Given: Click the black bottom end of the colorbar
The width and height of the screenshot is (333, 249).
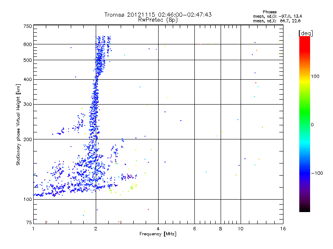Looking at the screenshot, I should pos(305,209).
